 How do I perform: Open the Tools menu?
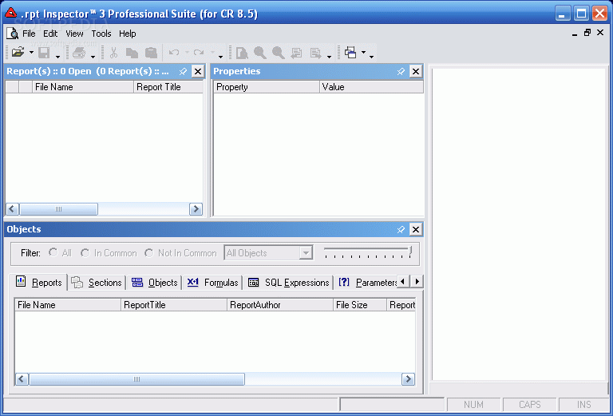tap(101, 34)
